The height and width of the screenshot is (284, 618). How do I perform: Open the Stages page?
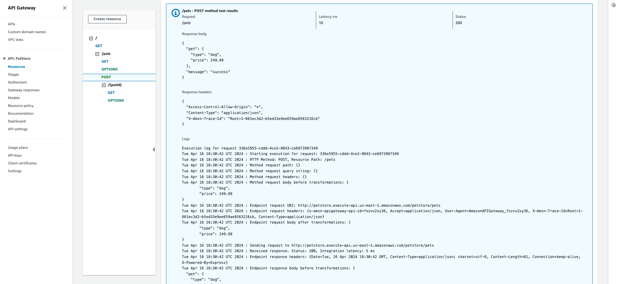pyautogui.click(x=13, y=74)
